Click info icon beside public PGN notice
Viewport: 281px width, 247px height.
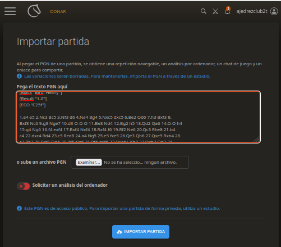(19, 208)
